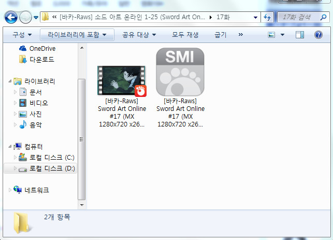The width and height of the screenshot is (333, 240).
Task: Open the address bar history dropdown
Action: coord(255,18)
